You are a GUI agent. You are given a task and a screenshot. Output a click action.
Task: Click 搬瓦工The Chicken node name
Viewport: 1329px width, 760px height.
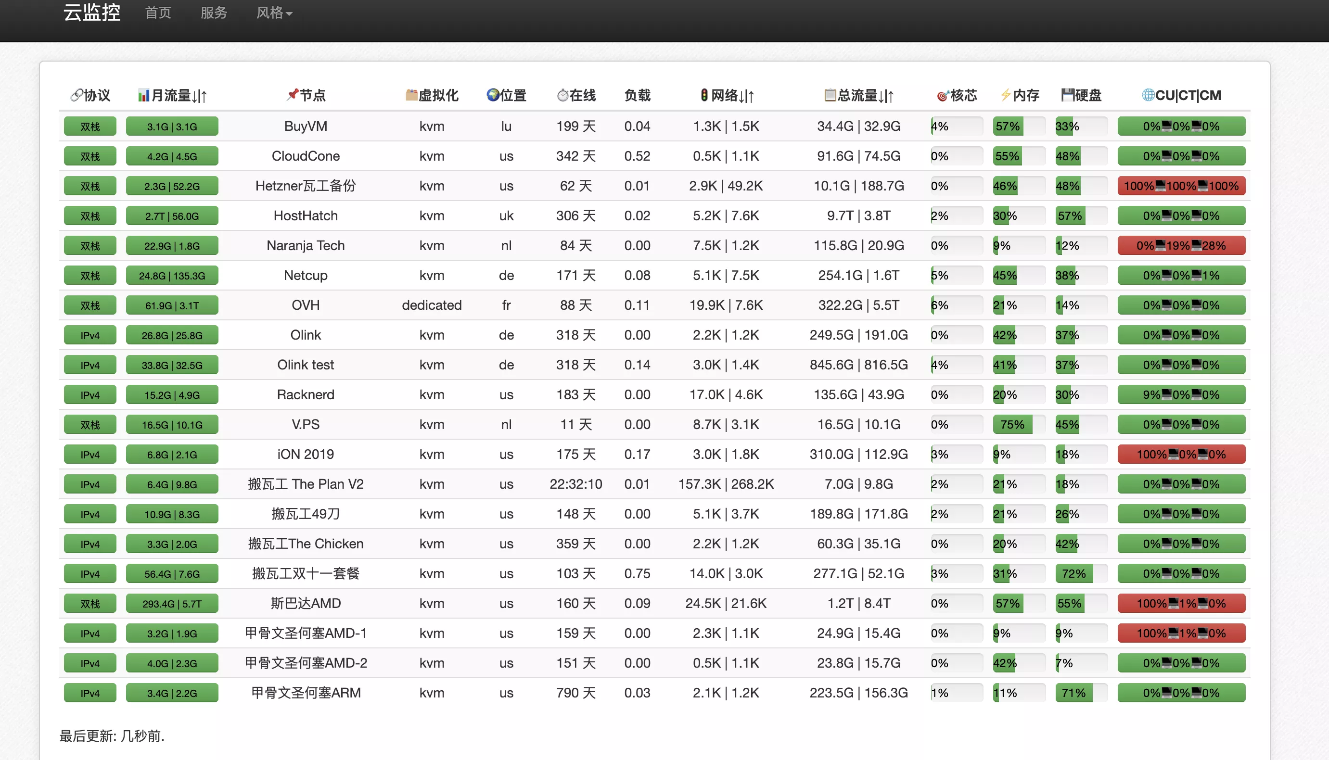click(x=306, y=544)
